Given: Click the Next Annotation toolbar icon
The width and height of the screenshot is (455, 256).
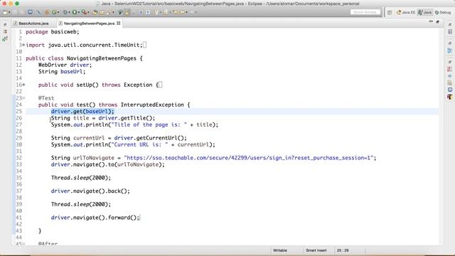Looking at the screenshot, I should click(x=156, y=12).
